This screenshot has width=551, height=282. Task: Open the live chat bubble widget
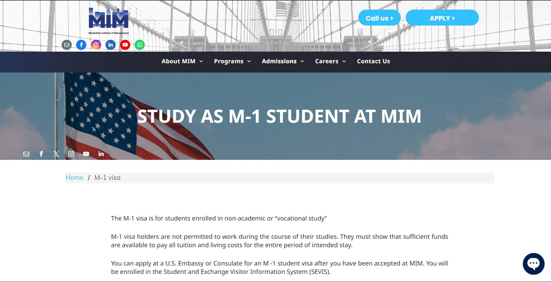[533, 263]
